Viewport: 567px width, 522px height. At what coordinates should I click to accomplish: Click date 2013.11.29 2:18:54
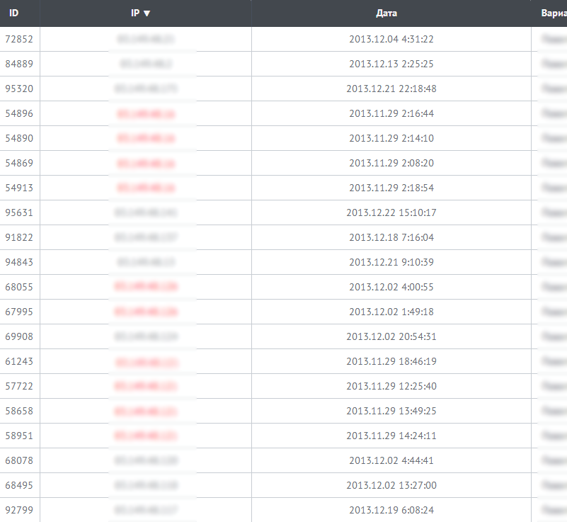point(391,188)
